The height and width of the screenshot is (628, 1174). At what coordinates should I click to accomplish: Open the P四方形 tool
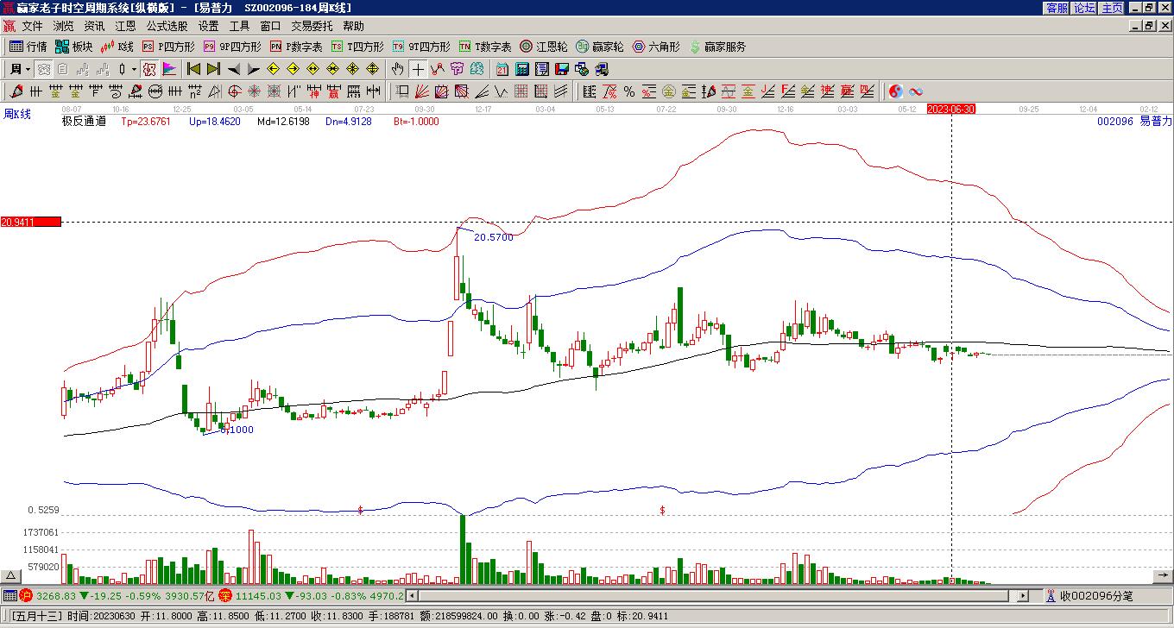click(168, 47)
